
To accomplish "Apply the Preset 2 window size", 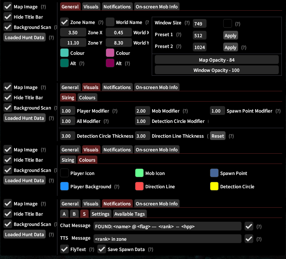I will [x=230, y=48].
